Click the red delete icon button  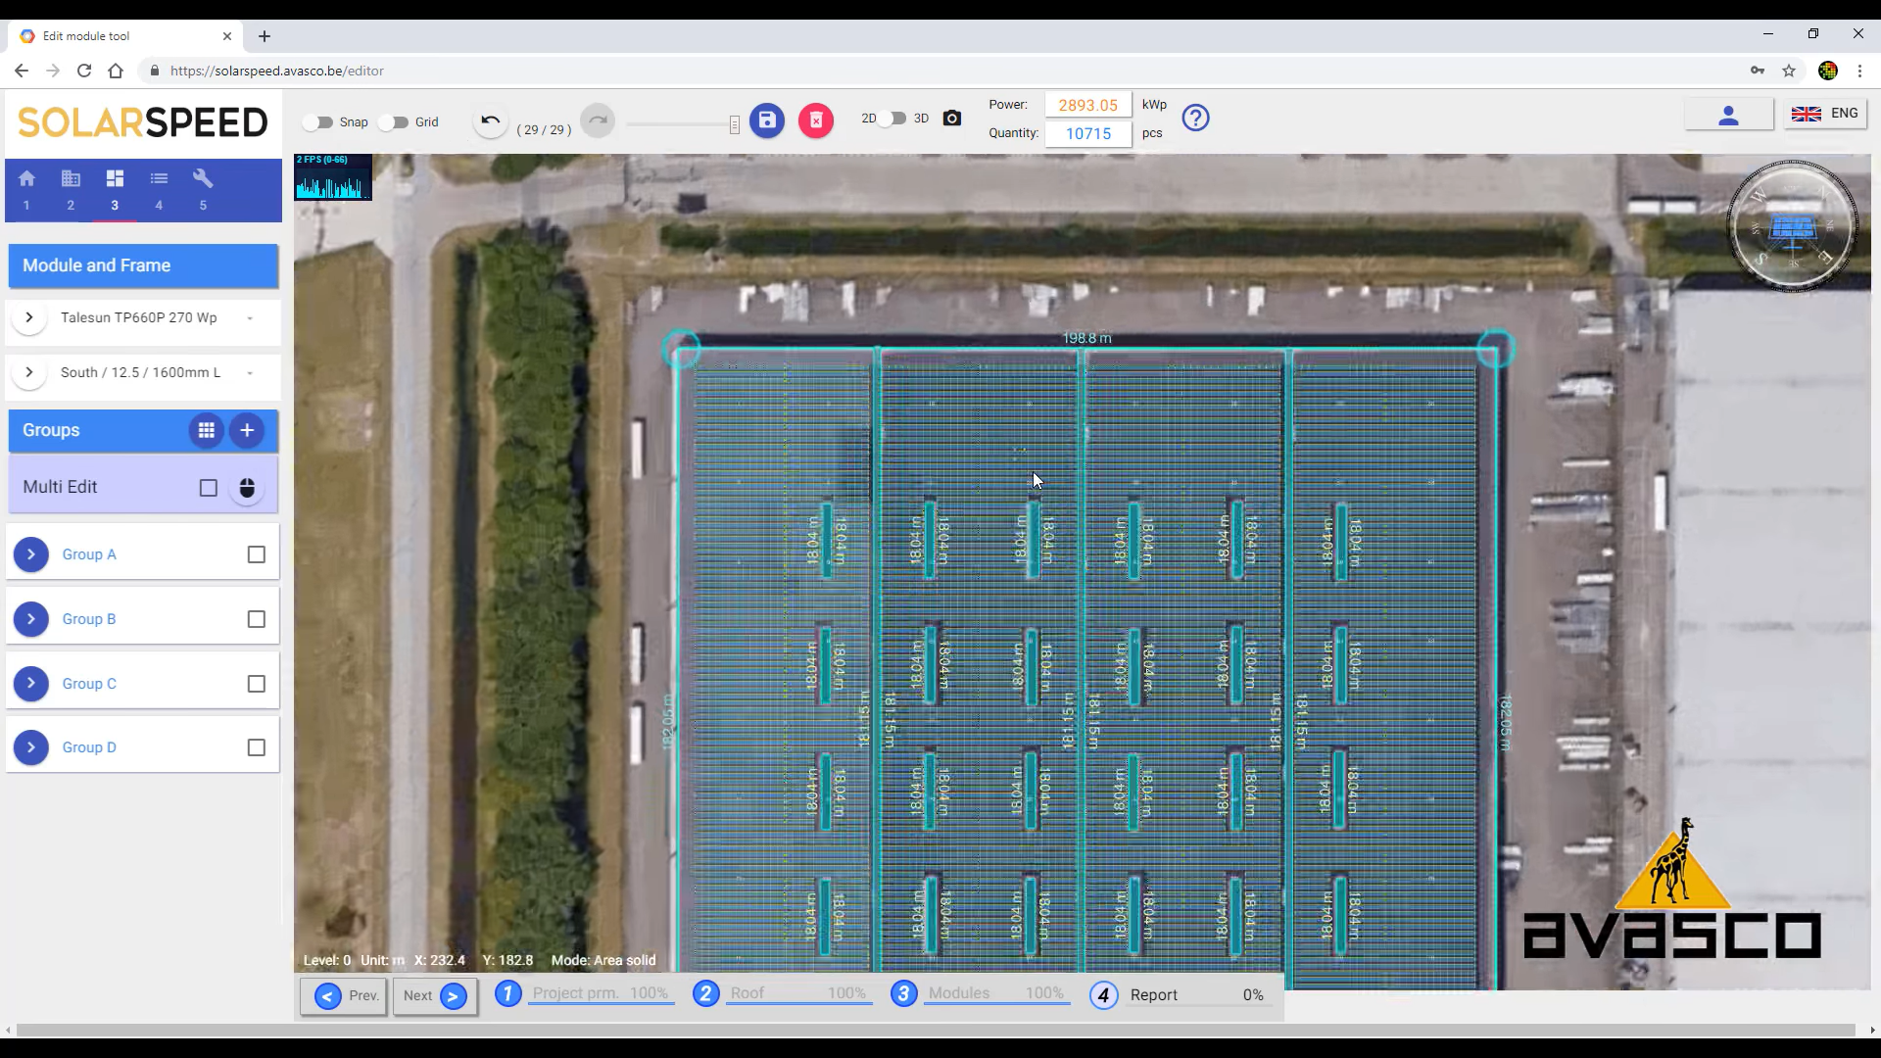815,120
